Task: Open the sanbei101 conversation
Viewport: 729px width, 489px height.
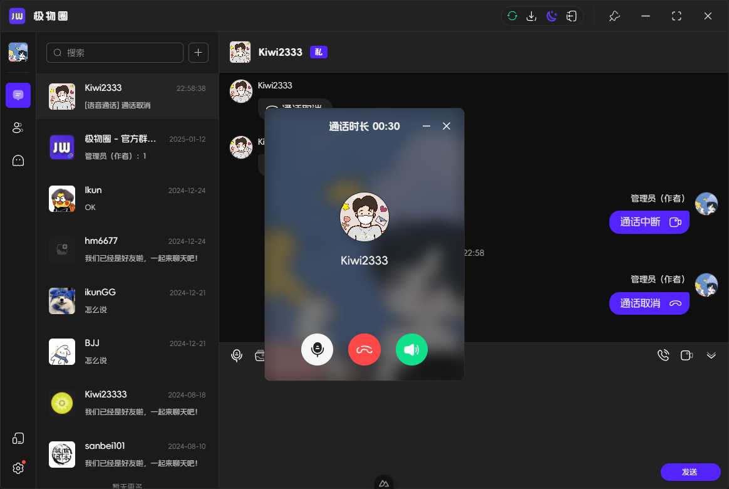Action: click(x=127, y=454)
